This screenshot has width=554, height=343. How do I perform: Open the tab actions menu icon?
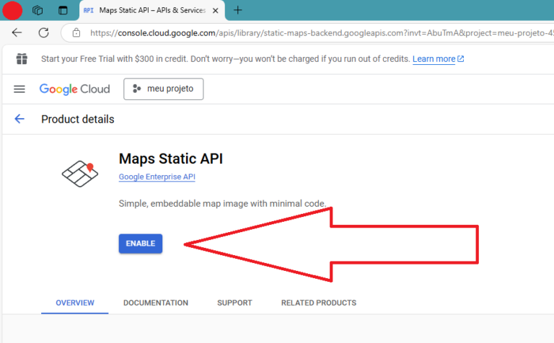point(63,10)
